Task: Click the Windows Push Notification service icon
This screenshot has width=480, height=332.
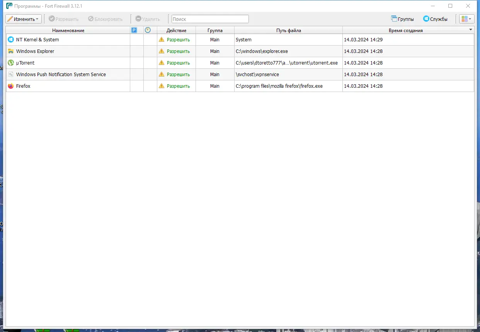Action: click(11, 74)
